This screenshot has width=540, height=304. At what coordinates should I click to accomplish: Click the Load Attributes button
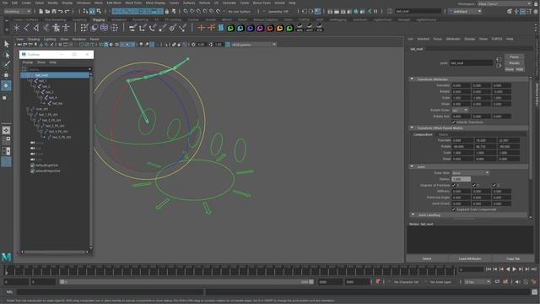[470, 258]
